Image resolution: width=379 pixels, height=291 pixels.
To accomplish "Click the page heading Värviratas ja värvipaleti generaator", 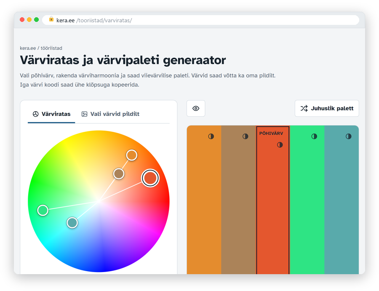I will (x=123, y=60).
